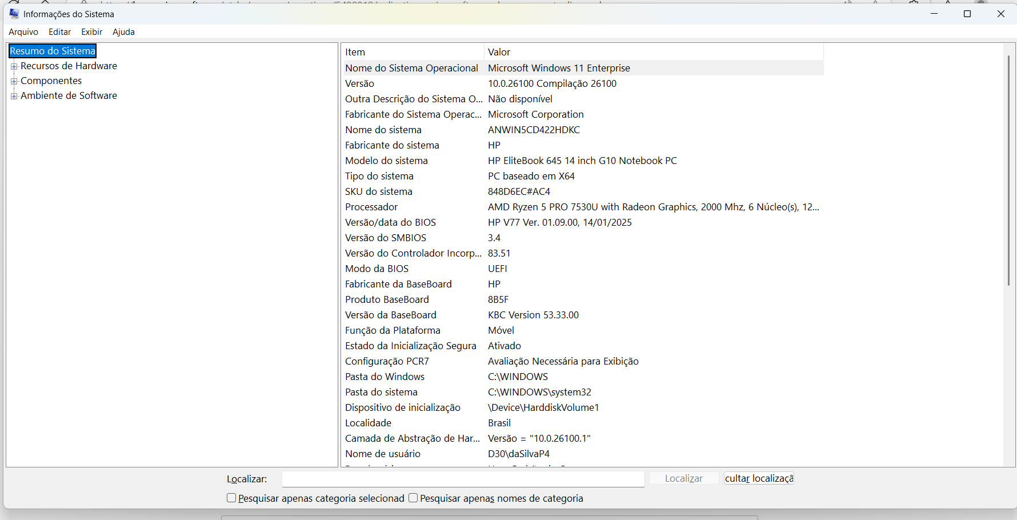Click HP EliteBook 645 model value
Image resolution: width=1017 pixels, height=520 pixels.
point(582,161)
